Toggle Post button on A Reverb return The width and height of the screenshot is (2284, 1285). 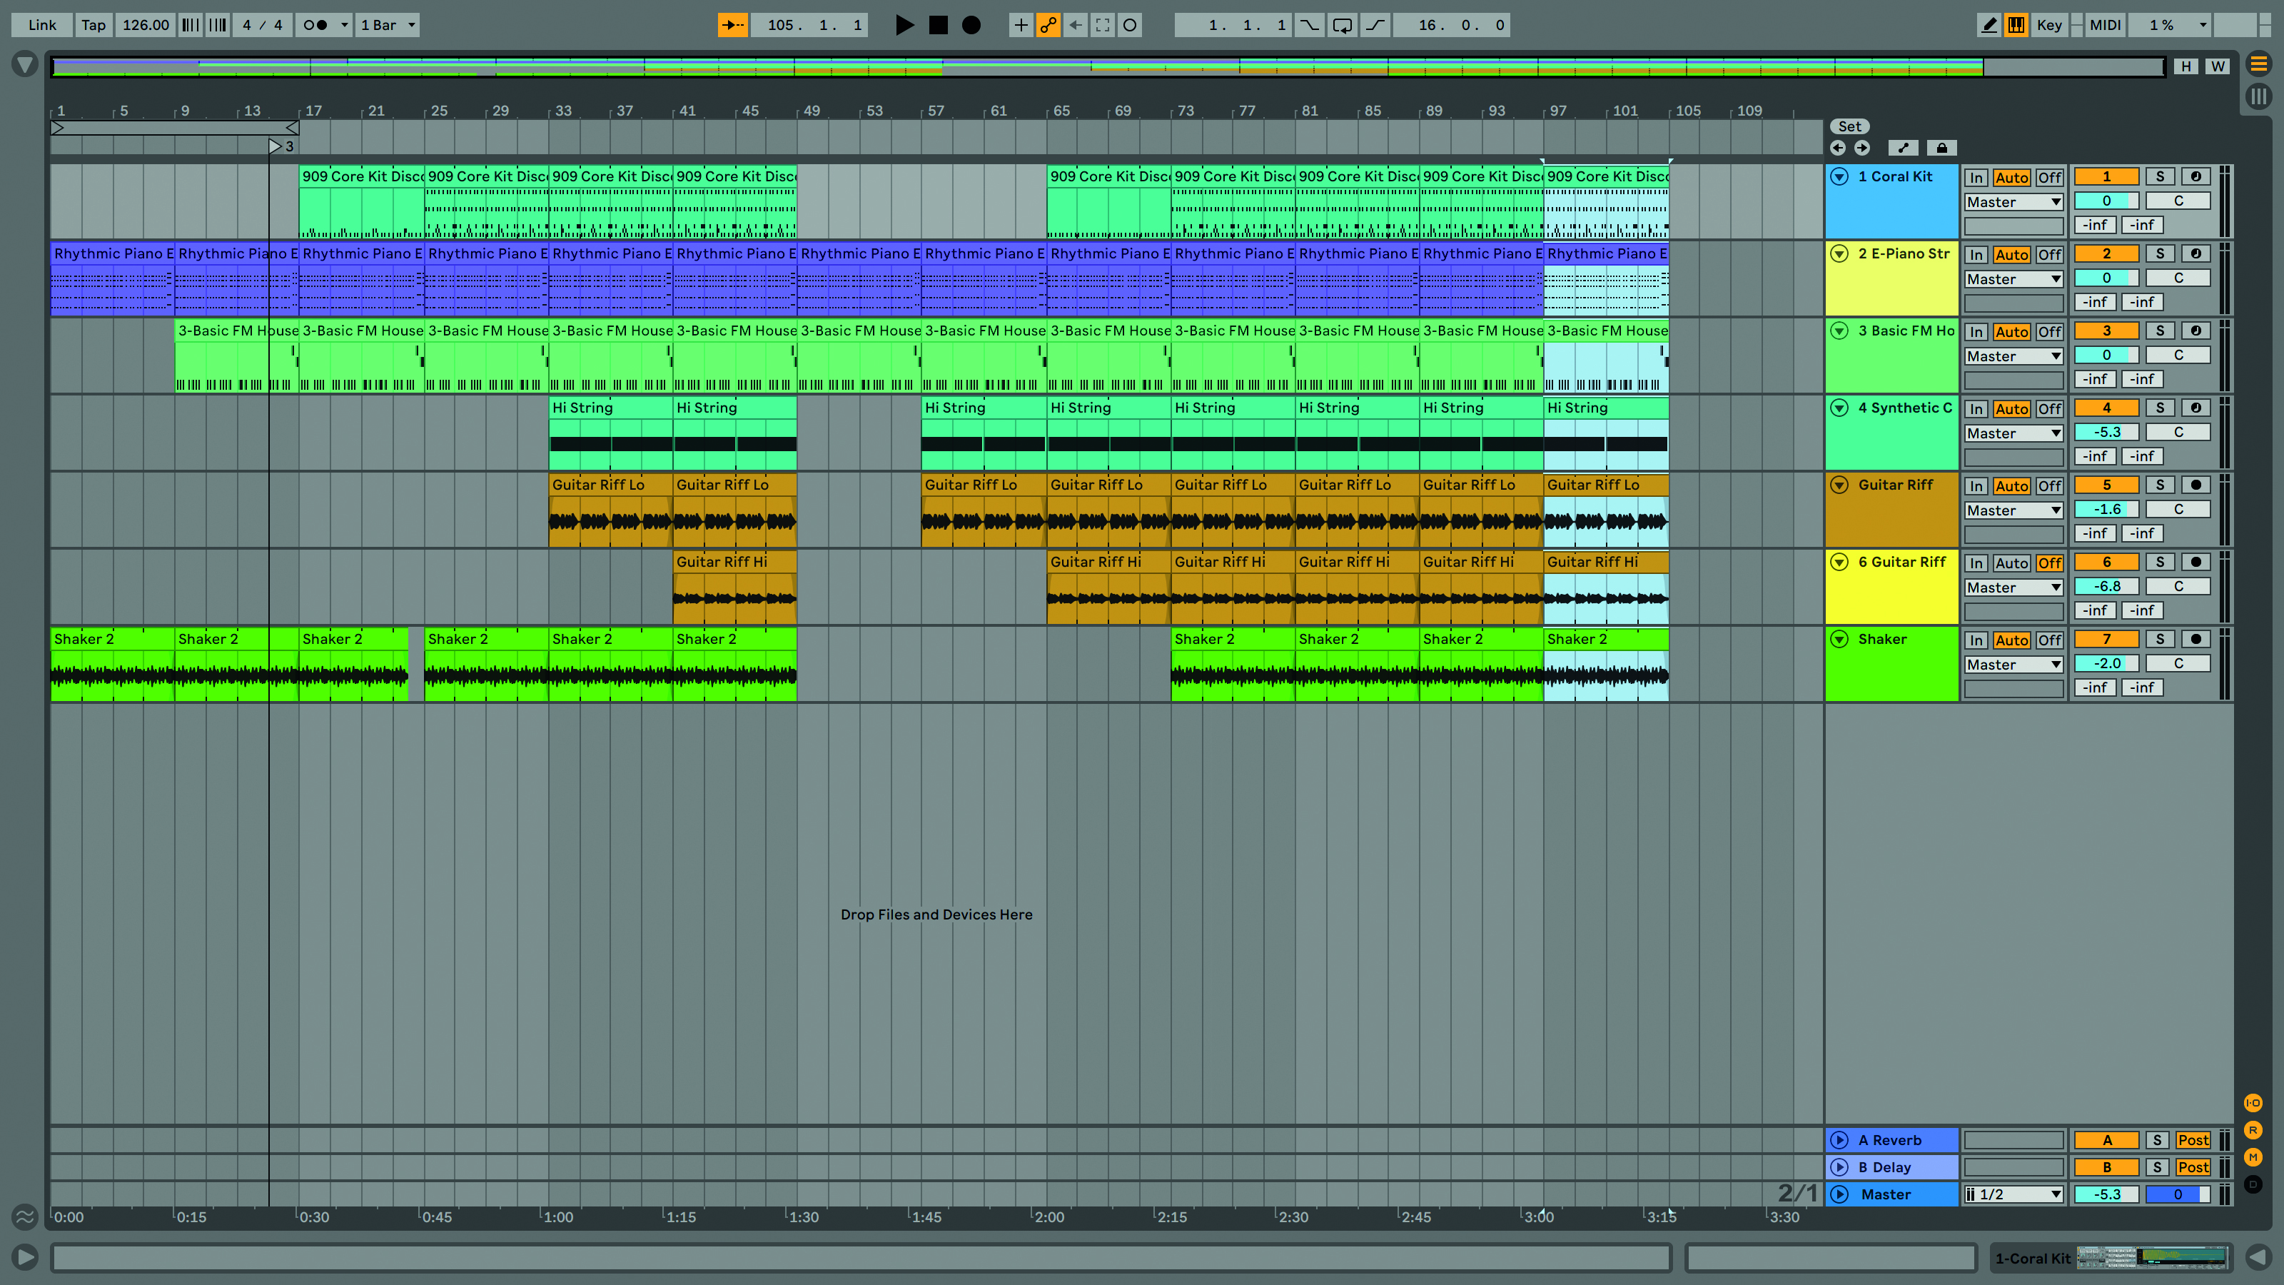(2193, 1141)
